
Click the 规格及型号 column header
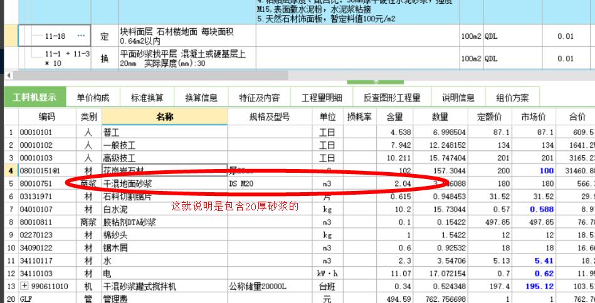pyautogui.click(x=270, y=116)
